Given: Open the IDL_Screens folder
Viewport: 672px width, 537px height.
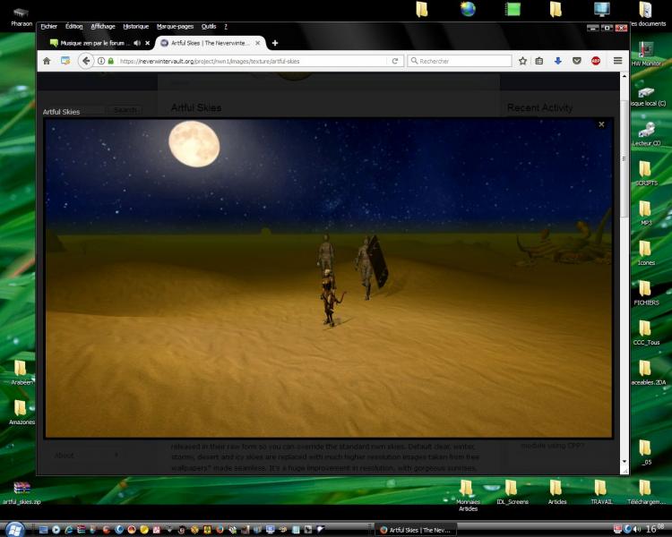Looking at the screenshot, I should [513, 492].
